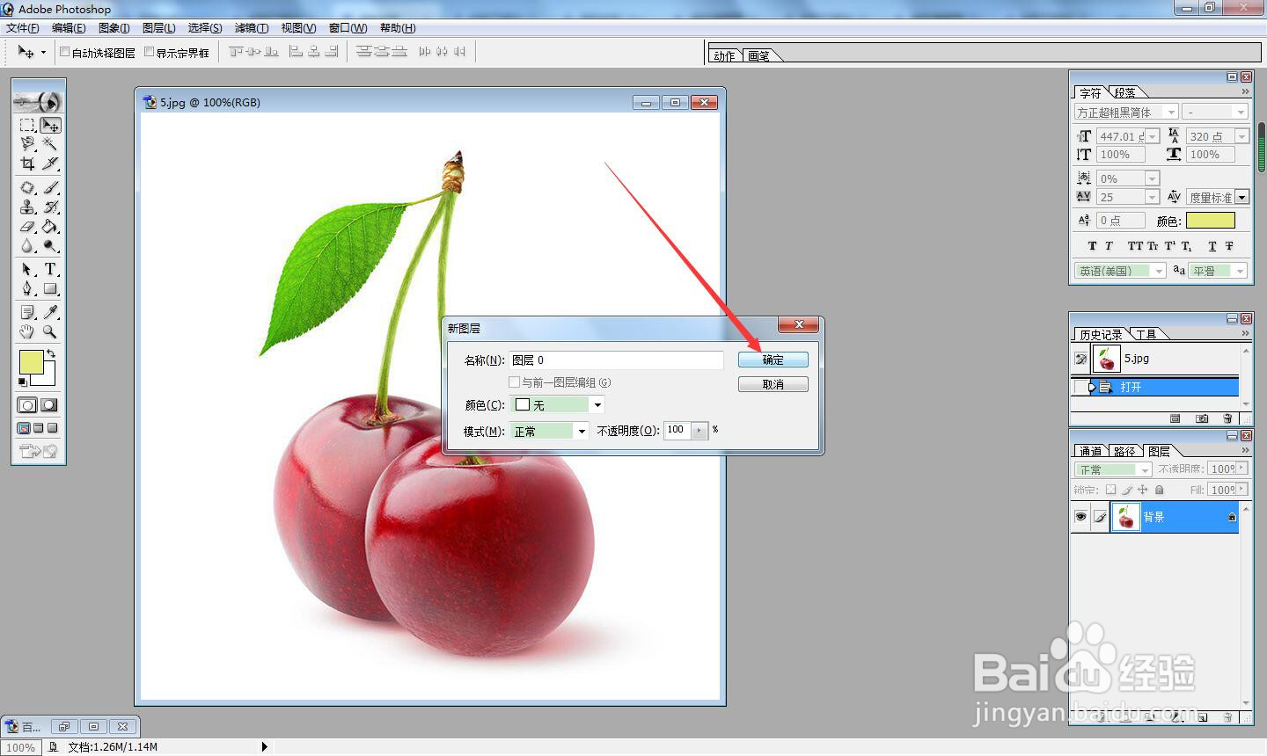The width and height of the screenshot is (1267, 756).
Task: Jump to ImageReady button
Action: (38, 451)
